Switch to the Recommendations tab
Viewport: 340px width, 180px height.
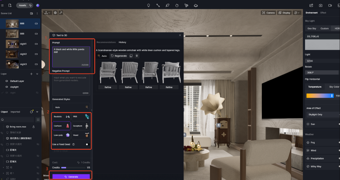(x=106, y=42)
